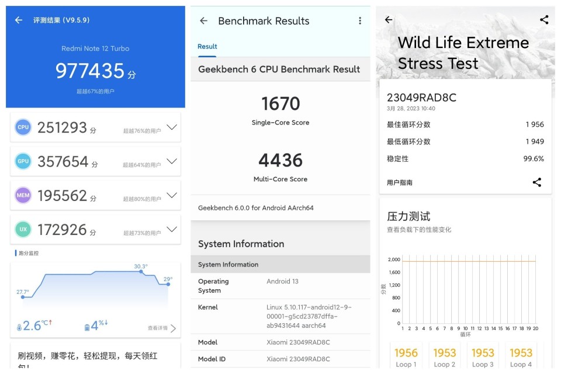
Task: Select the Android 13 operating system value
Action: [282, 281]
